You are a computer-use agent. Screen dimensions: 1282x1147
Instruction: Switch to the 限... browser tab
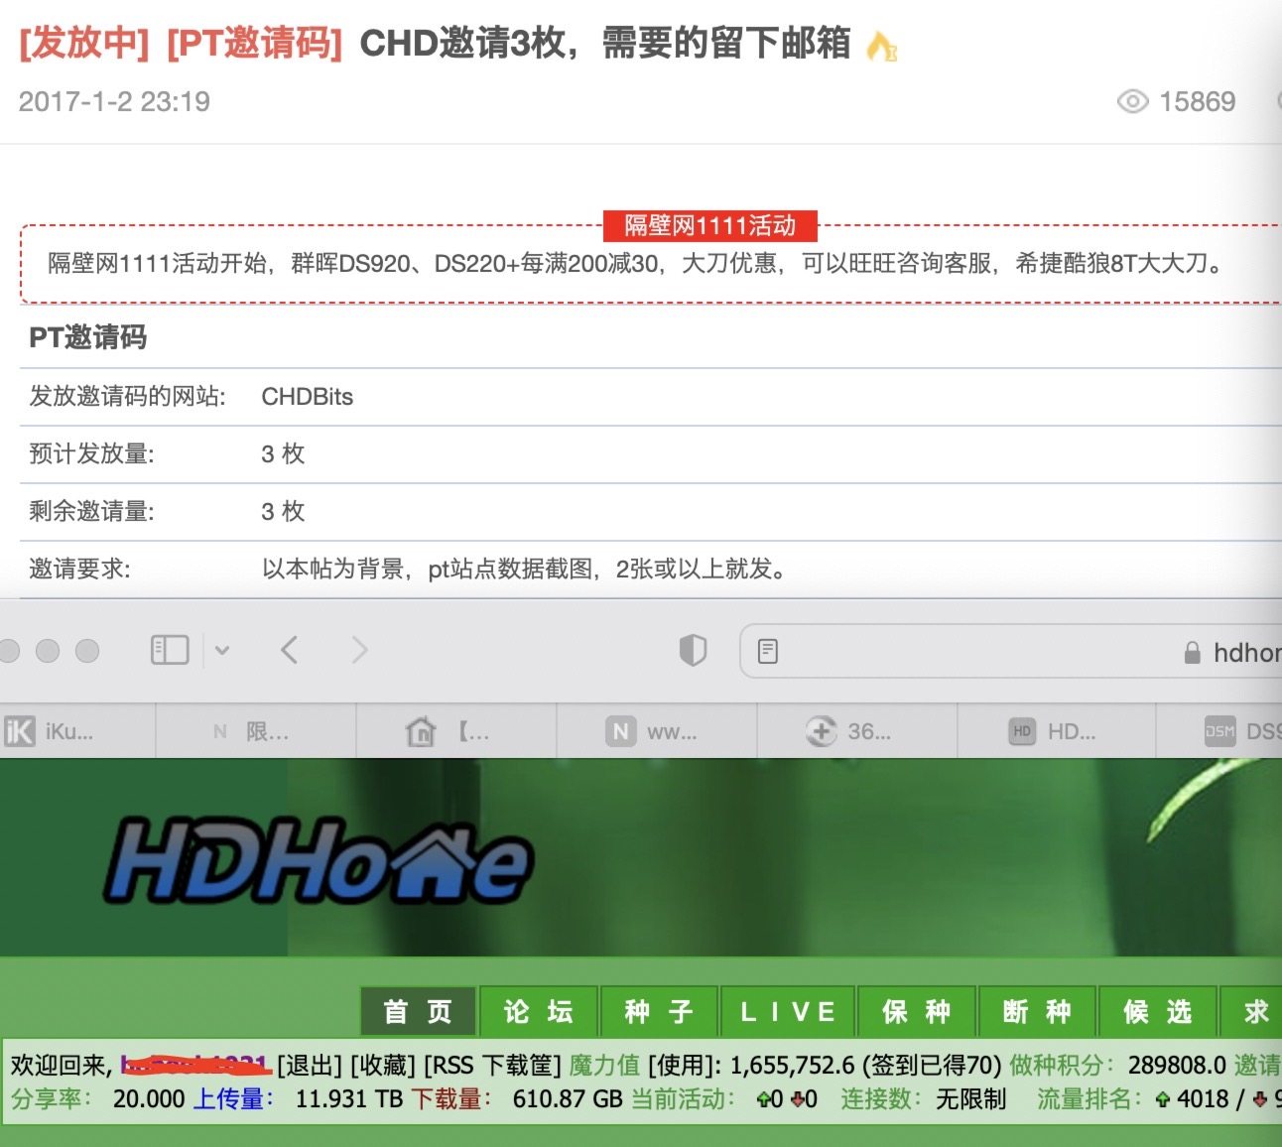click(256, 732)
